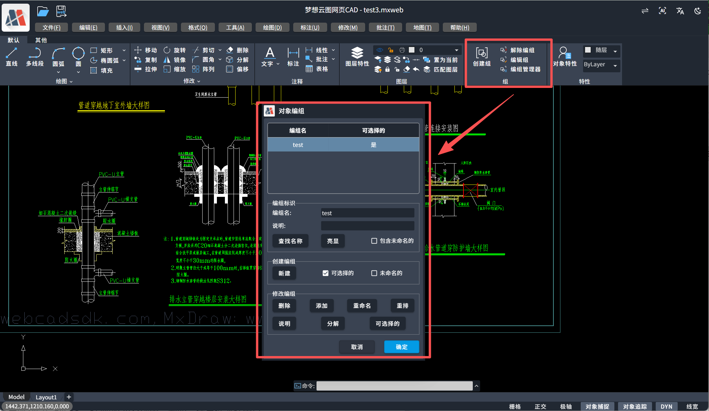The image size is (709, 411).
Task: Click the 确定 button in the dialog
Action: pyautogui.click(x=401, y=347)
